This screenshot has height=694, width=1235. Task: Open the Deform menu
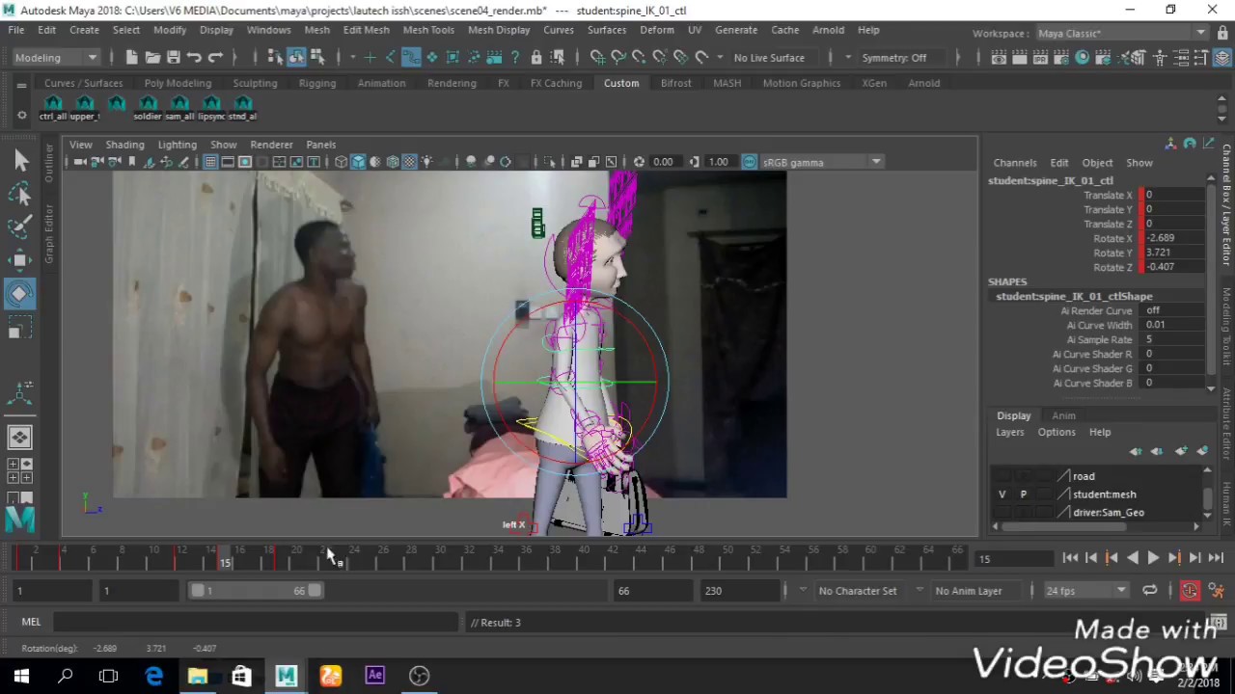[x=657, y=30]
